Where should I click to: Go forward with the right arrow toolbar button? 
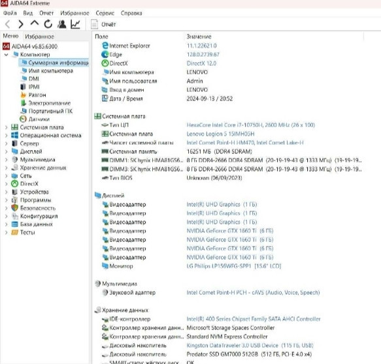coord(21,24)
